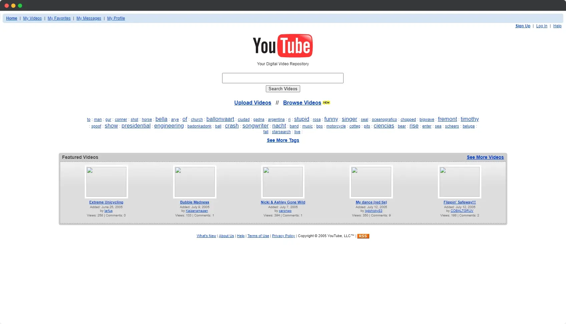Select the 'beluga' tag
Image resolution: width=566 pixels, height=324 pixels.
point(469,126)
